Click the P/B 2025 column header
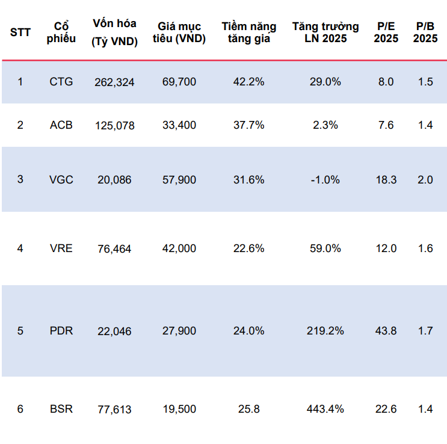The image size is (447, 444). 425,32
